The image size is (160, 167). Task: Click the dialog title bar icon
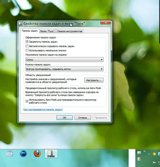coord(20,24)
